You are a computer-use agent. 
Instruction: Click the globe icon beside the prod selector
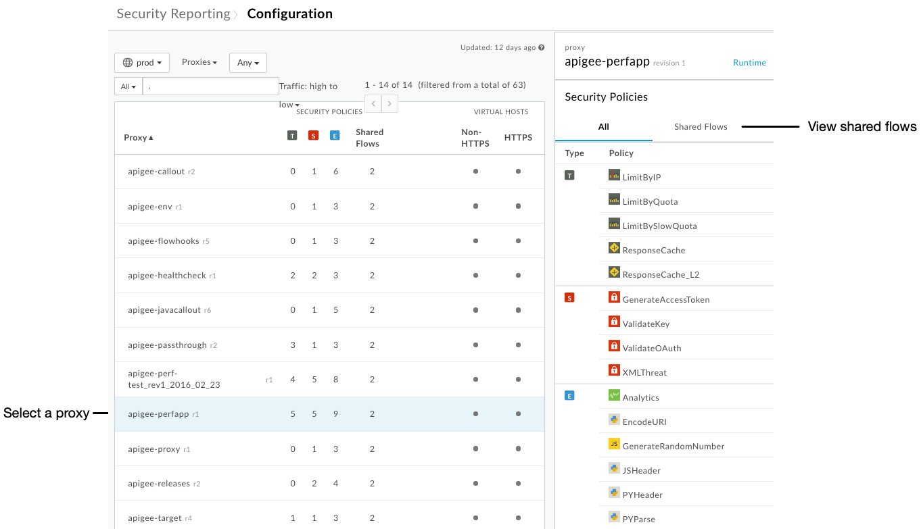pyautogui.click(x=127, y=62)
